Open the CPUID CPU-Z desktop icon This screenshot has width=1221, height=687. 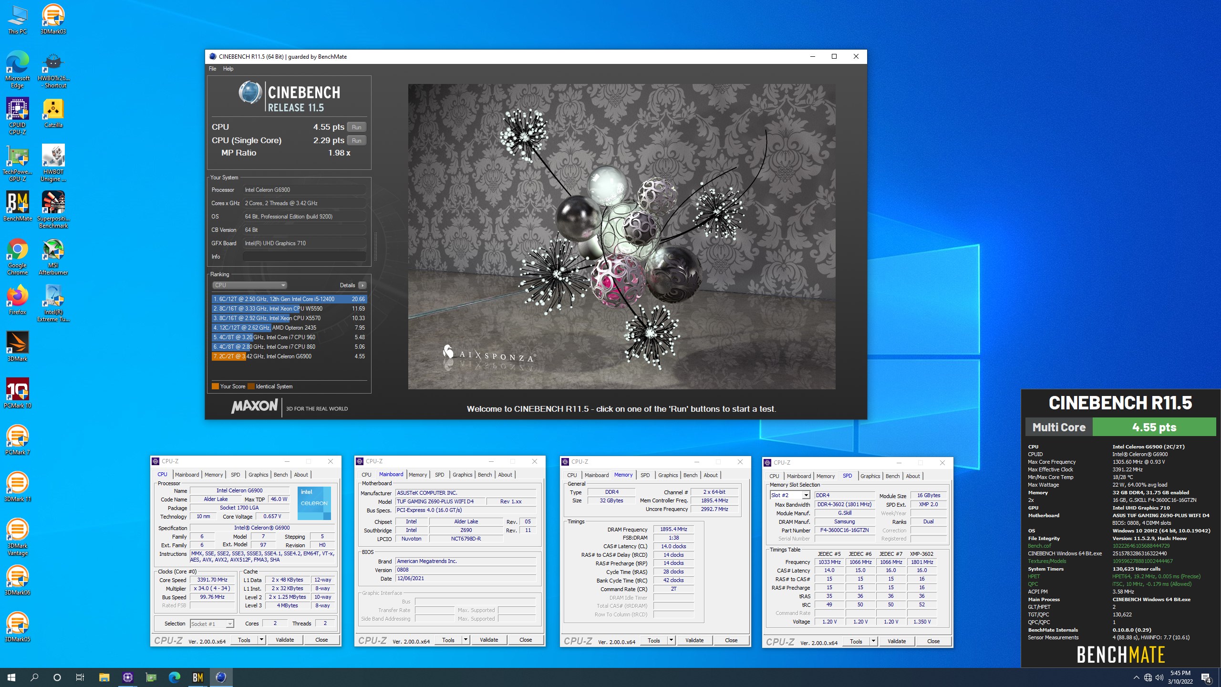click(x=17, y=116)
